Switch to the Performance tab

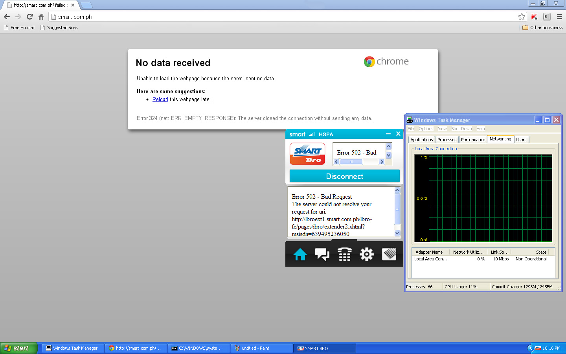click(x=473, y=140)
